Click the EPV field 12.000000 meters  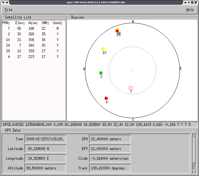coord(110,149)
